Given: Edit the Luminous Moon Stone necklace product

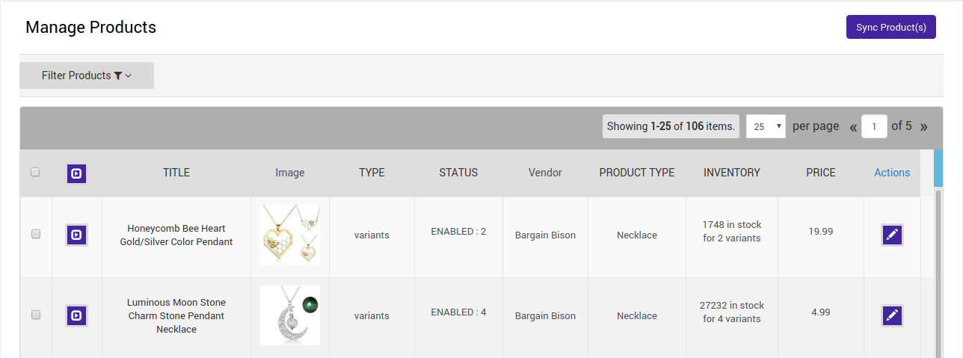Looking at the screenshot, I should click(x=891, y=316).
